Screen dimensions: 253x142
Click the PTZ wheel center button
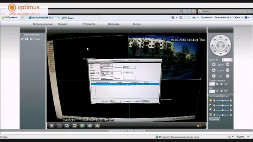click(x=221, y=45)
